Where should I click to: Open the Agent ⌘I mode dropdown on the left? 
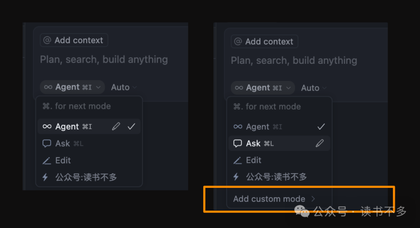point(72,87)
